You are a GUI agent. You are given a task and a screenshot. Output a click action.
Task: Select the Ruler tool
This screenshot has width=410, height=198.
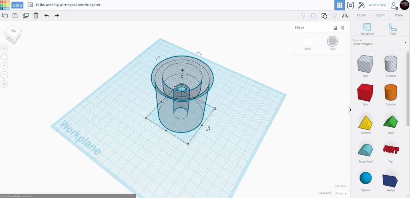point(392,28)
